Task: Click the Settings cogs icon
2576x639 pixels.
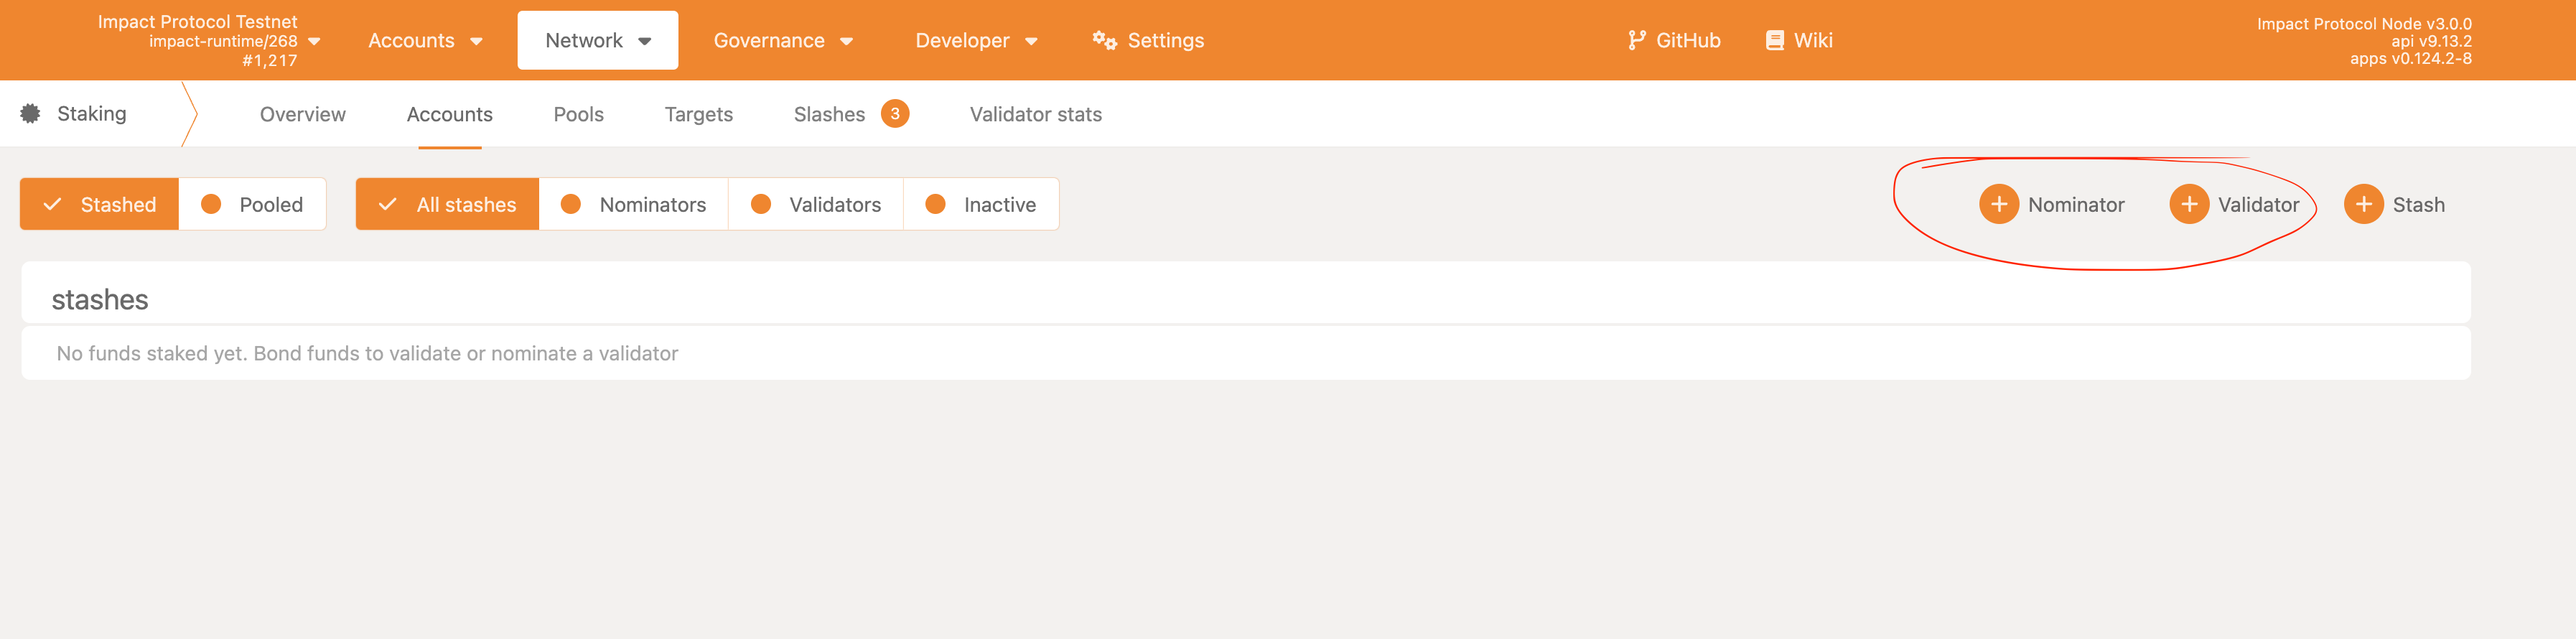Action: [1104, 40]
